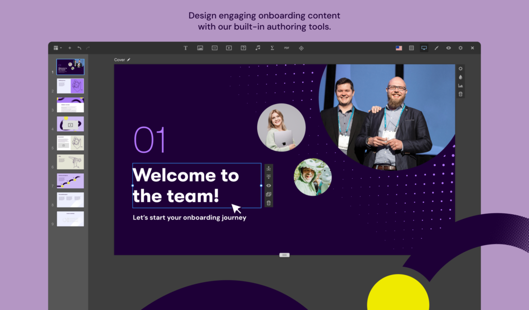Delete the slide with right-edge trash icon
Image resolution: width=529 pixels, height=310 pixels.
tap(460, 94)
